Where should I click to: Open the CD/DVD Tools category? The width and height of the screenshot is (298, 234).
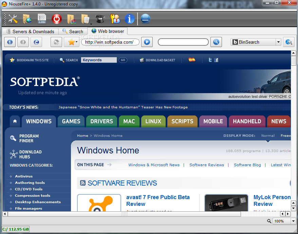pos(29,189)
